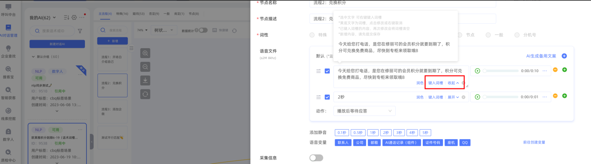Switch to the 疑问(53) tab
The height and width of the screenshot is (164, 591).
(139, 14)
